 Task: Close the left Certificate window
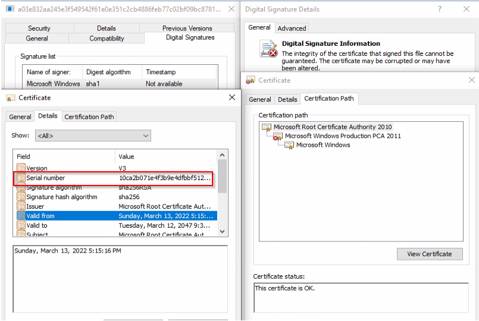(x=232, y=97)
